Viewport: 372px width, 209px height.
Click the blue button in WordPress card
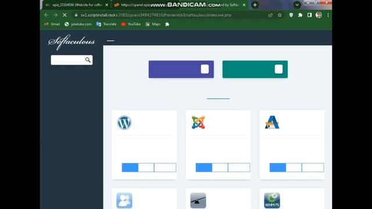[130, 168]
